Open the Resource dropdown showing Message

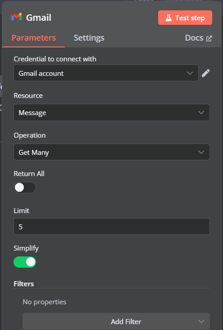click(x=112, y=112)
